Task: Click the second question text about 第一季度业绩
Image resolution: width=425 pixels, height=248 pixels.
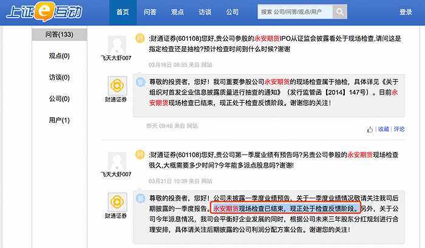Action: click(273, 160)
